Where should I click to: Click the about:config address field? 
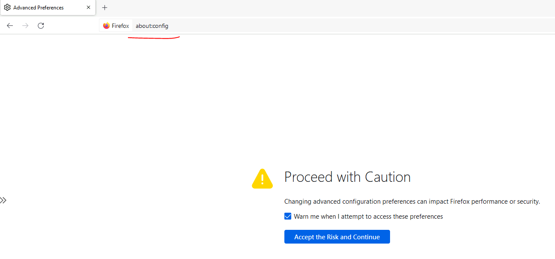point(152,26)
